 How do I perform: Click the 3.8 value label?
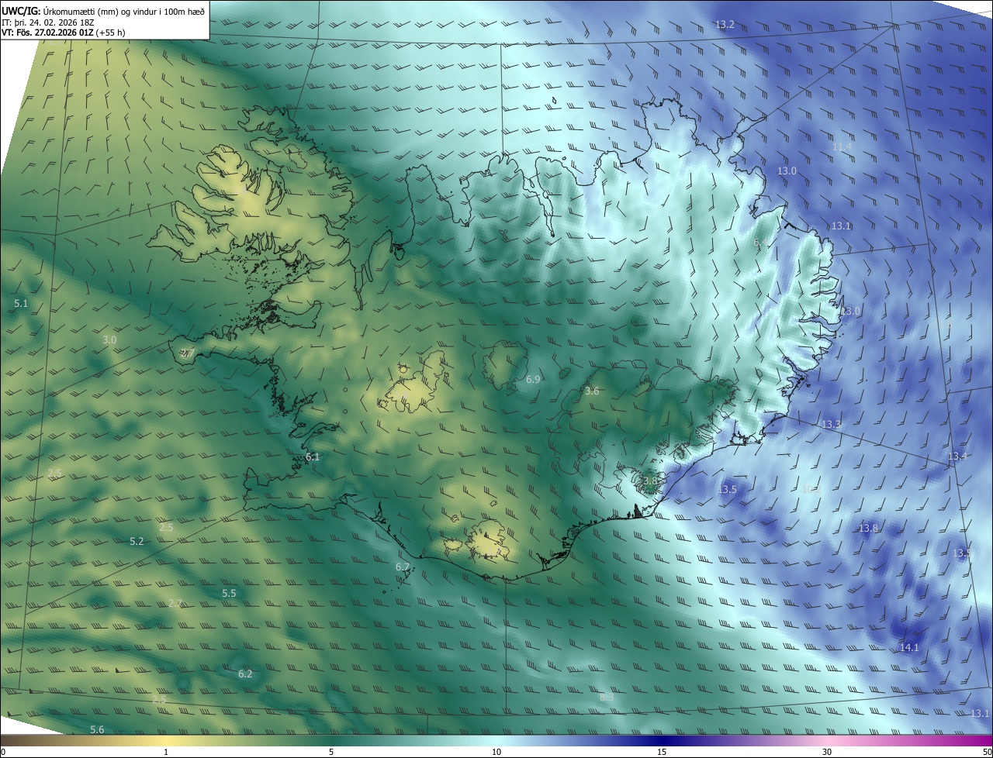[x=650, y=481]
